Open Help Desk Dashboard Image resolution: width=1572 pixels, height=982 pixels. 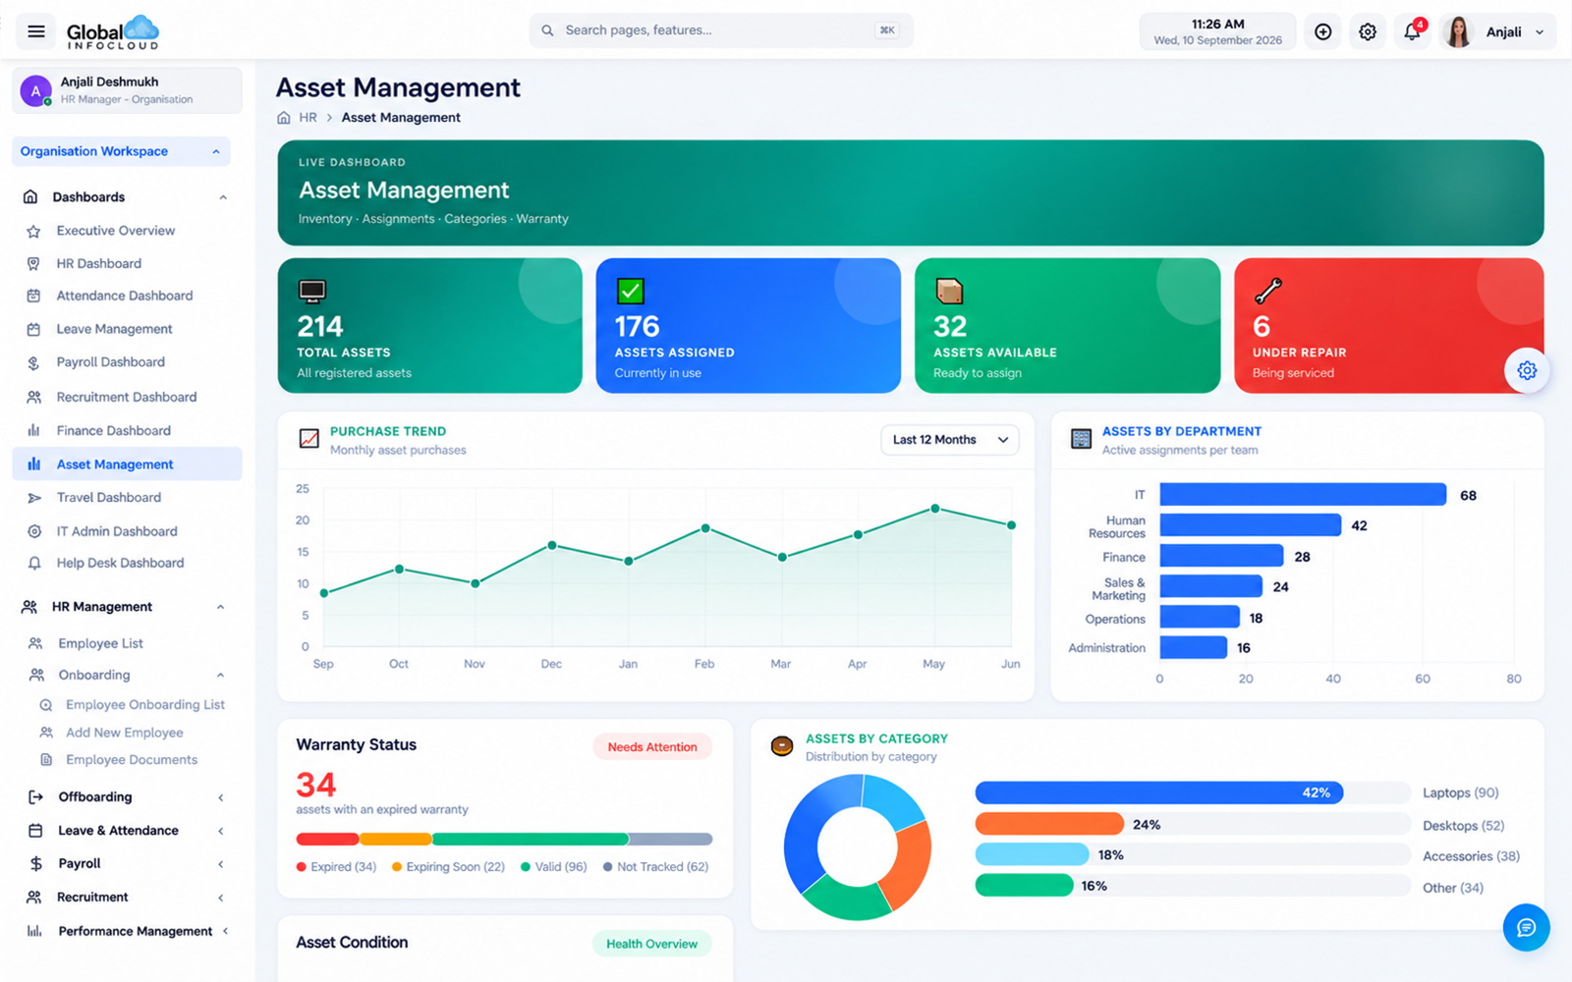(x=120, y=563)
